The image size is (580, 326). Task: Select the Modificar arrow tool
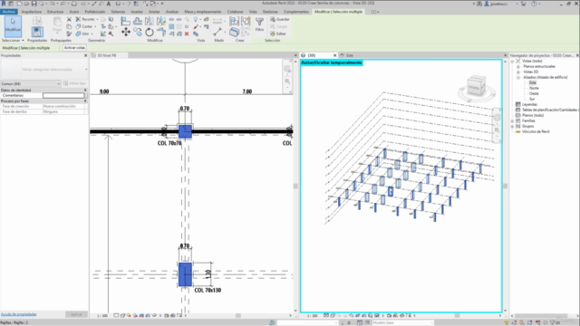click(x=13, y=26)
